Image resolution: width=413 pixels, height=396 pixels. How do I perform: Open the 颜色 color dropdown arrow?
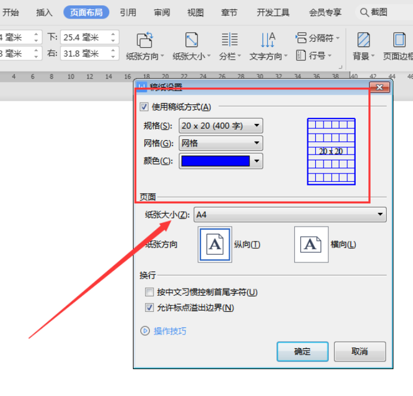257,161
